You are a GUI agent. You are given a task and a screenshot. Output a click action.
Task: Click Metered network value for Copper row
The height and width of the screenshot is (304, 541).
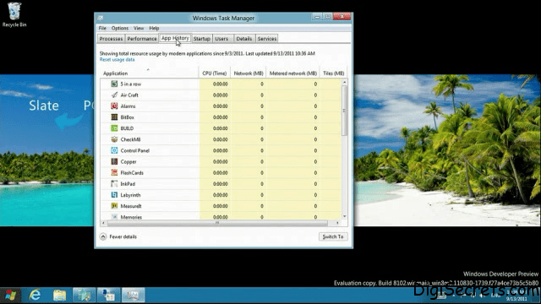tap(315, 161)
